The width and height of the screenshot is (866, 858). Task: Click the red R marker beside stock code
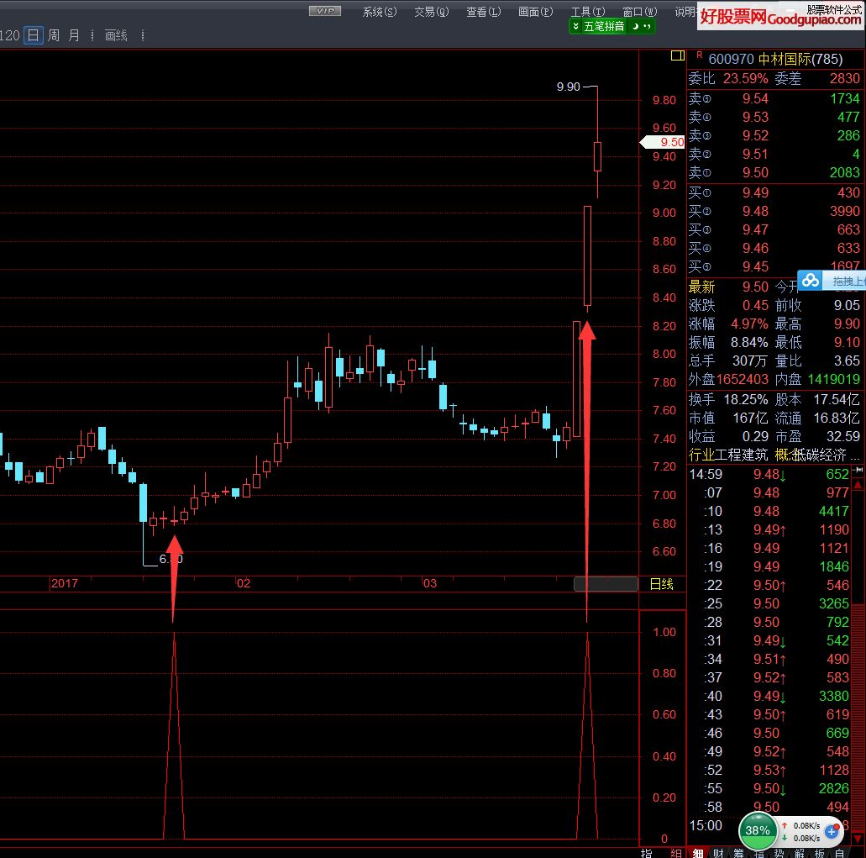[698, 55]
